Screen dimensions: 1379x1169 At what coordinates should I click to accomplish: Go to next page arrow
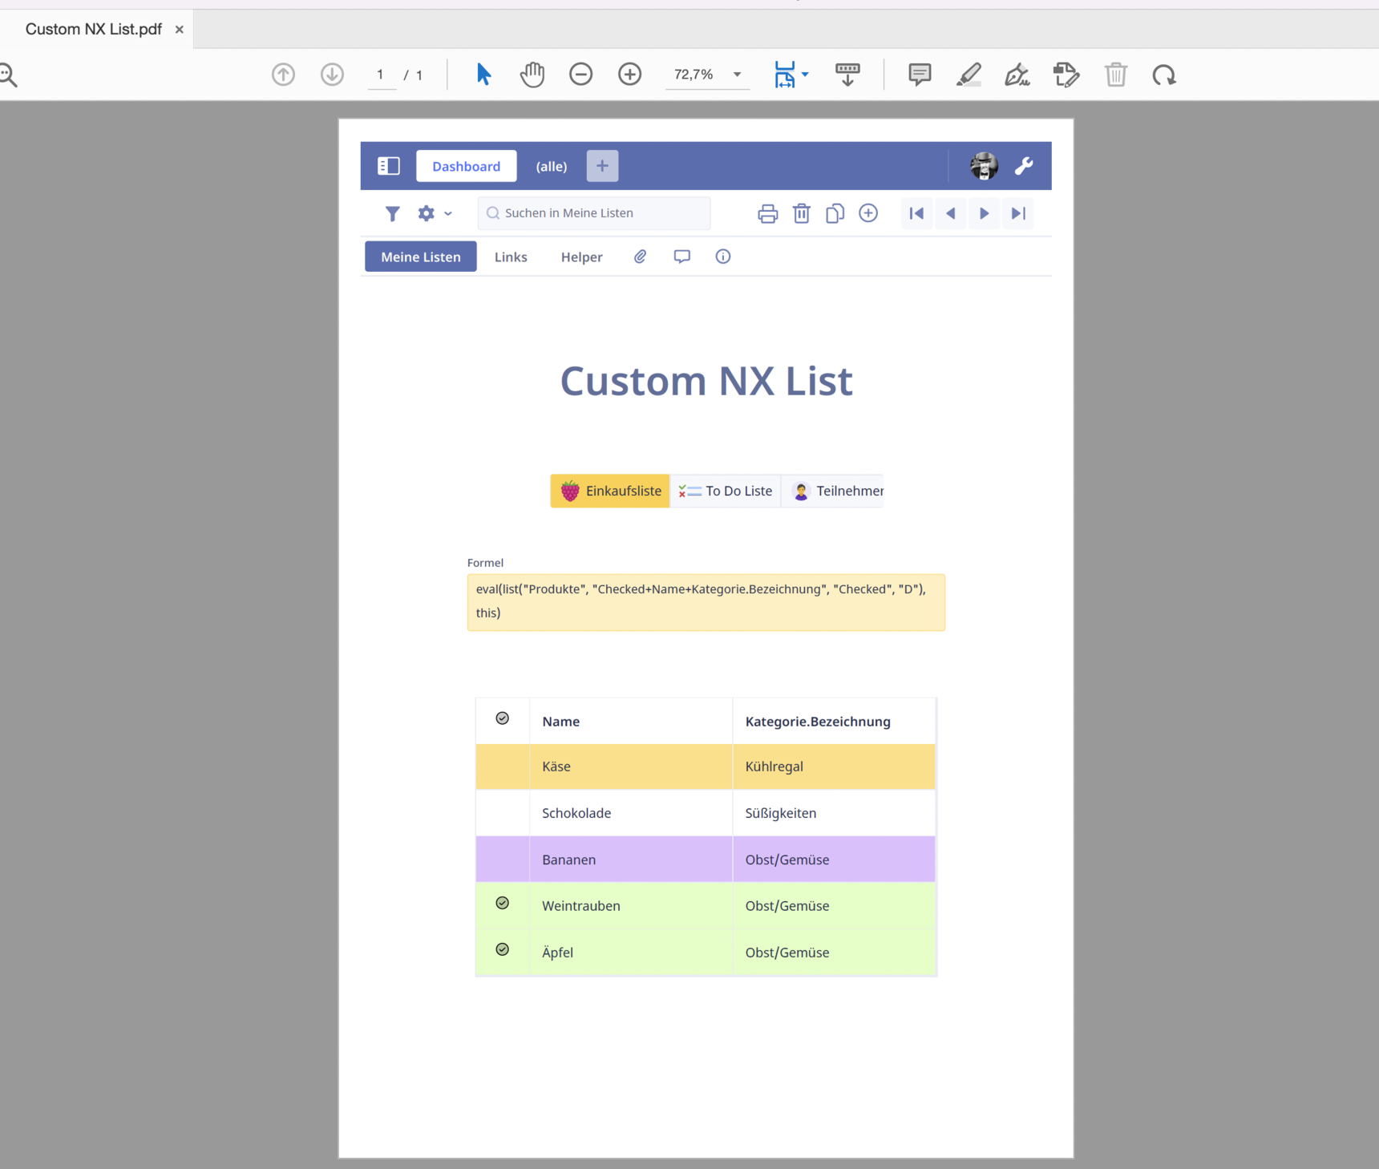[x=332, y=75]
